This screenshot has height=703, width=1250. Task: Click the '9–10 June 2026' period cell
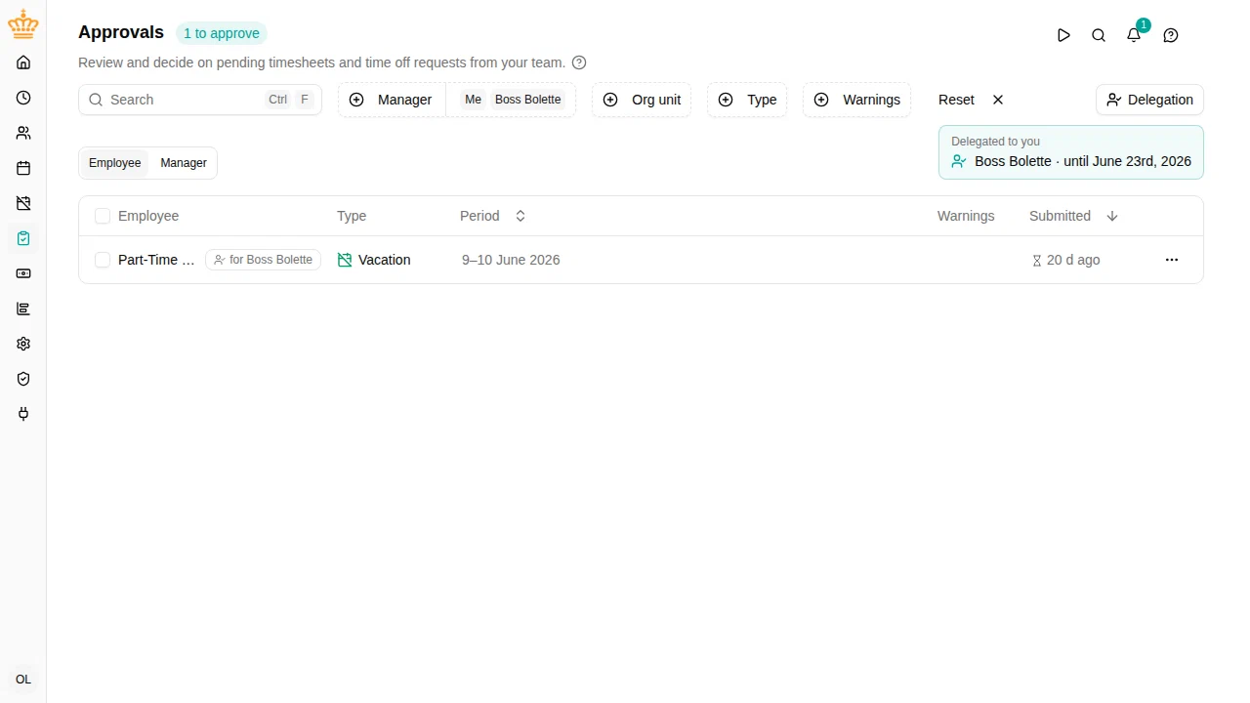point(511,260)
